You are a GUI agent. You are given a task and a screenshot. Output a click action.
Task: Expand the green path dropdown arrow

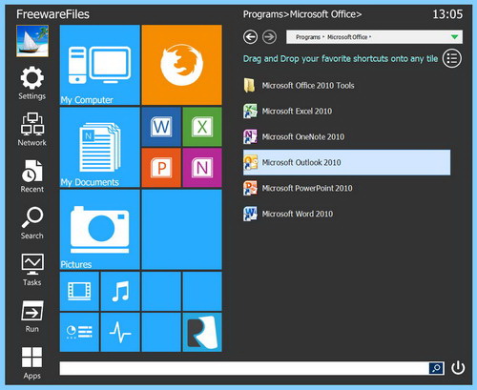tap(454, 37)
